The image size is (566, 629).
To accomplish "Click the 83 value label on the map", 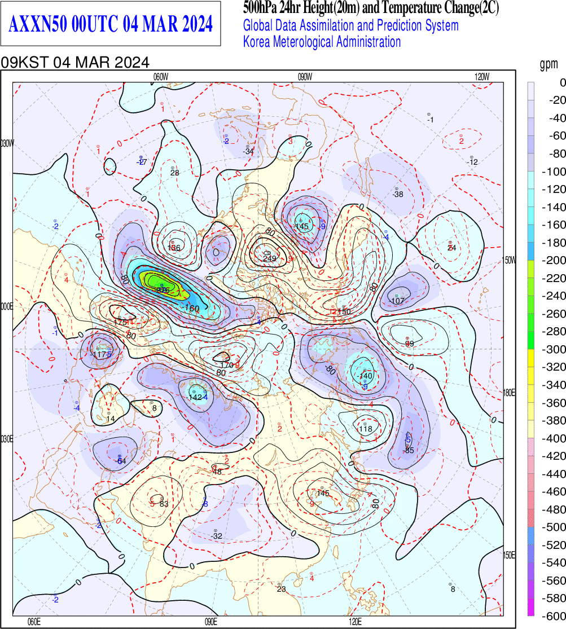I will pyautogui.click(x=164, y=504).
